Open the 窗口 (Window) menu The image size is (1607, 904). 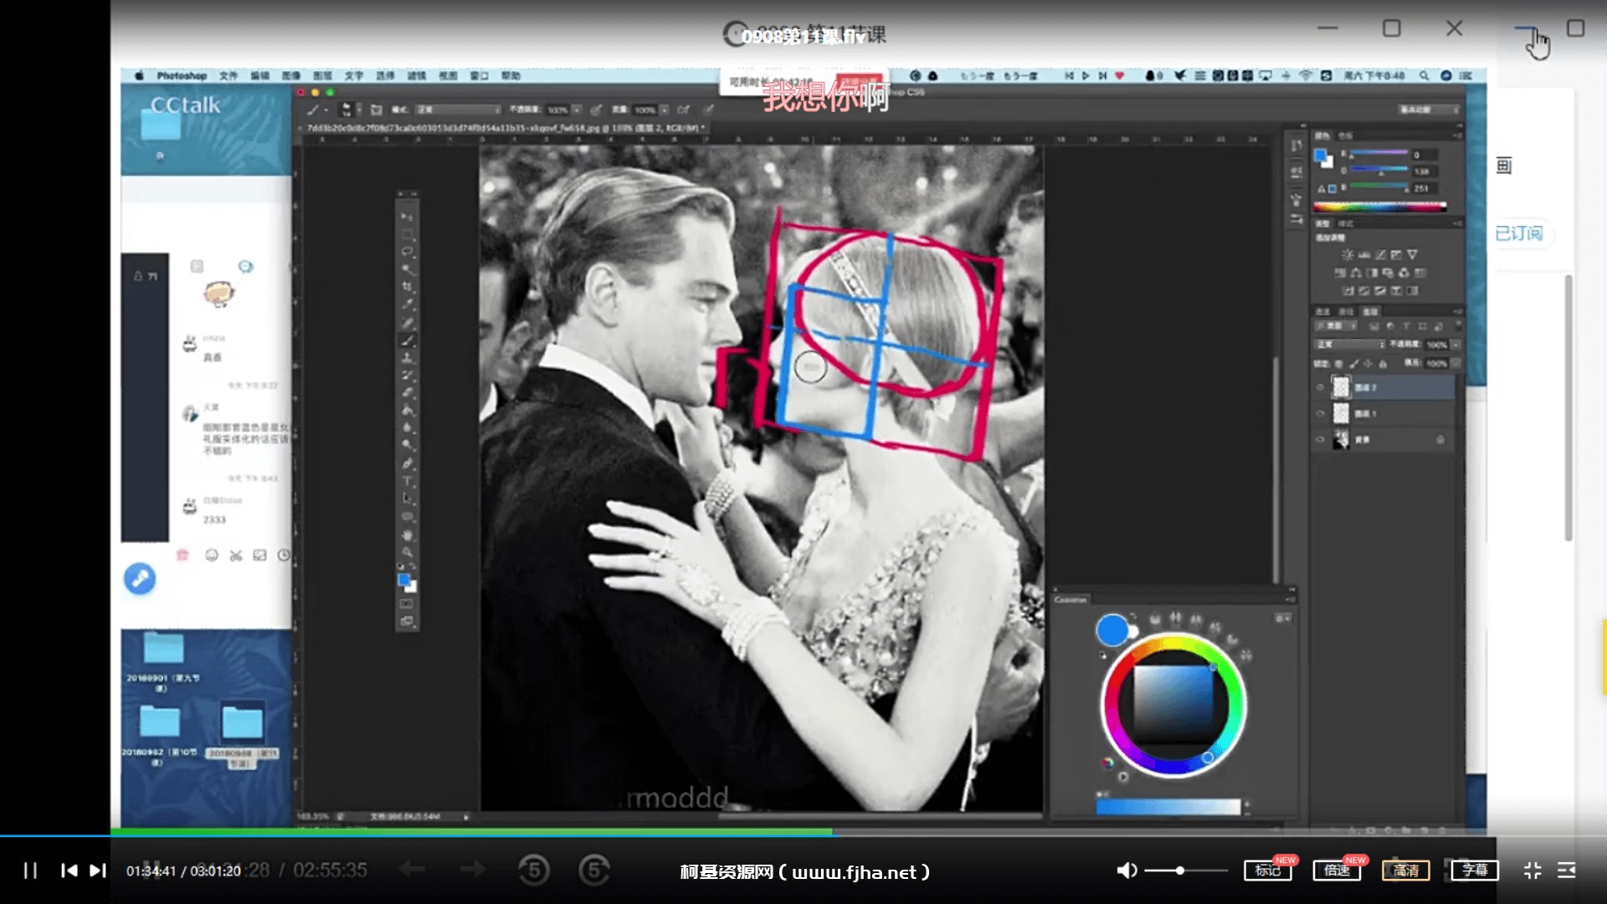tap(479, 75)
